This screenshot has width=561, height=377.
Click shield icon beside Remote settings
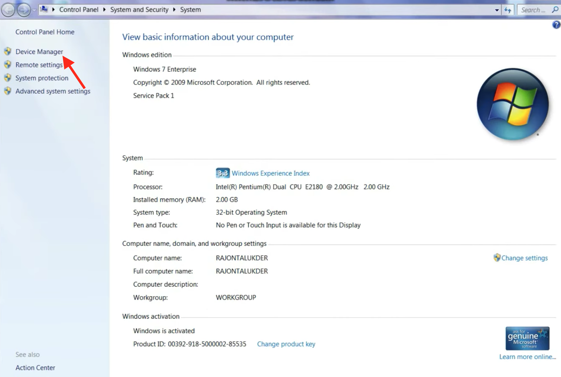(x=8, y=65)
